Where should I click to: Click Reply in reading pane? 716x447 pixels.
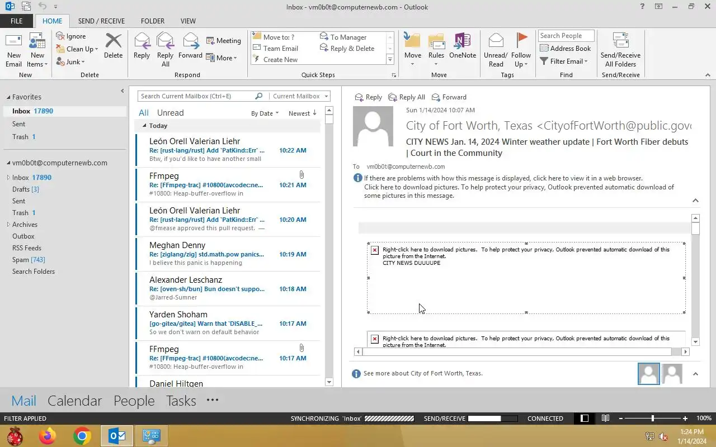click(x=369, y=97)
